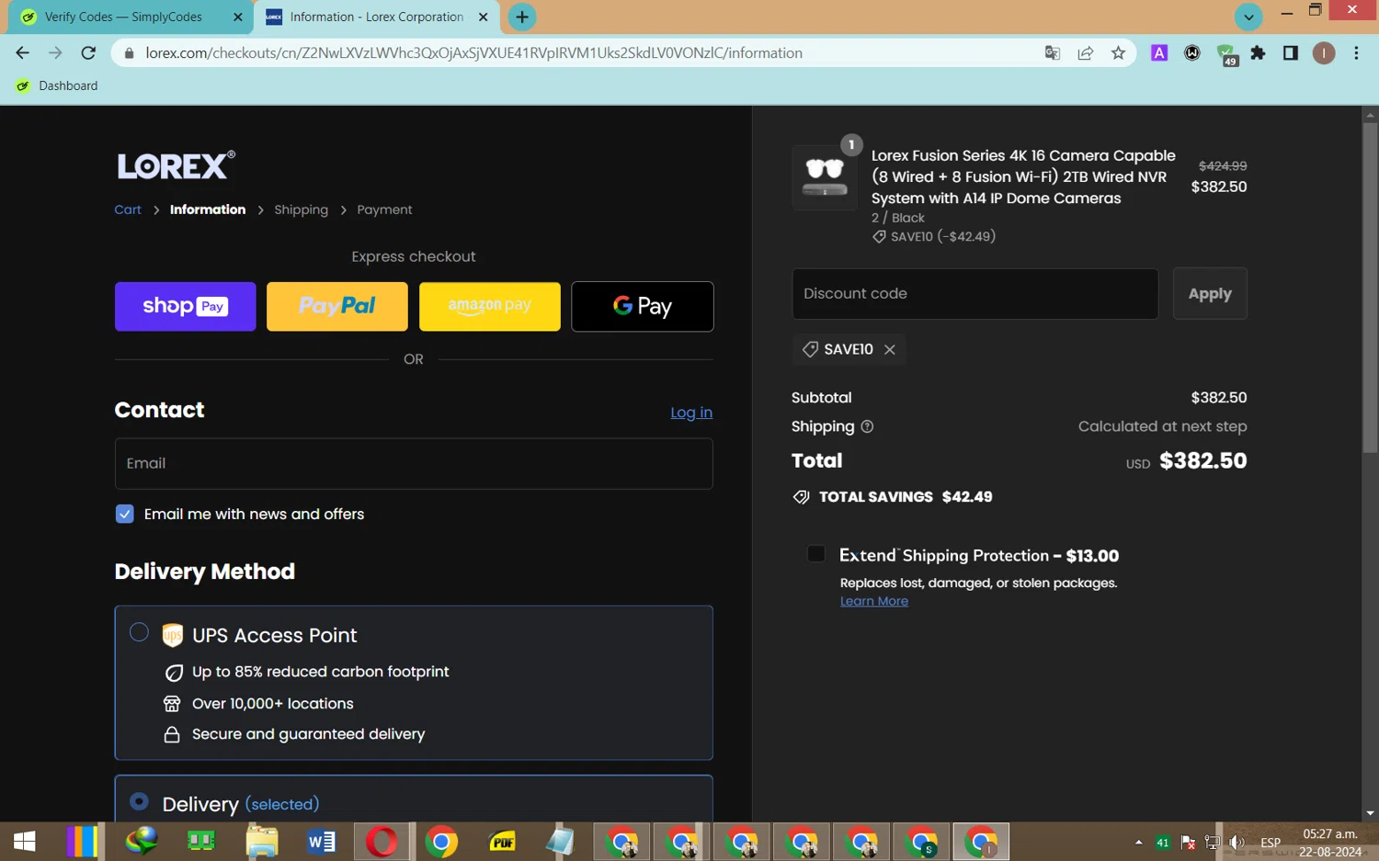Open Opera browser from taskbar
1379x861 pixels.
point(382,842)
